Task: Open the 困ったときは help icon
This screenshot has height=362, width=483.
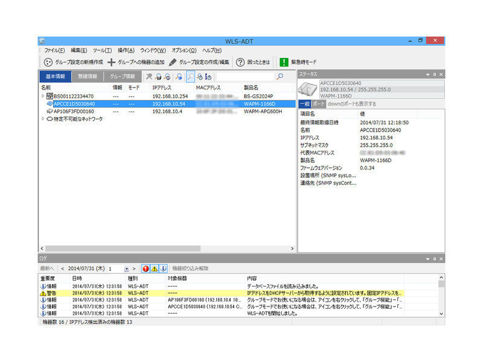Action: [x=240, y=62]
